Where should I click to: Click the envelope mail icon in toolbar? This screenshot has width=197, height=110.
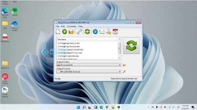102,32
